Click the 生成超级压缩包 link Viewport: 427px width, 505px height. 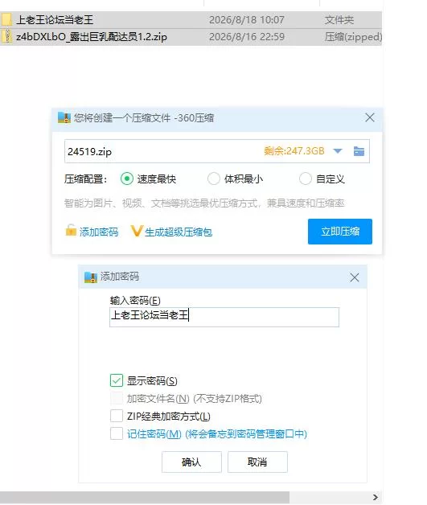(179, 232)
